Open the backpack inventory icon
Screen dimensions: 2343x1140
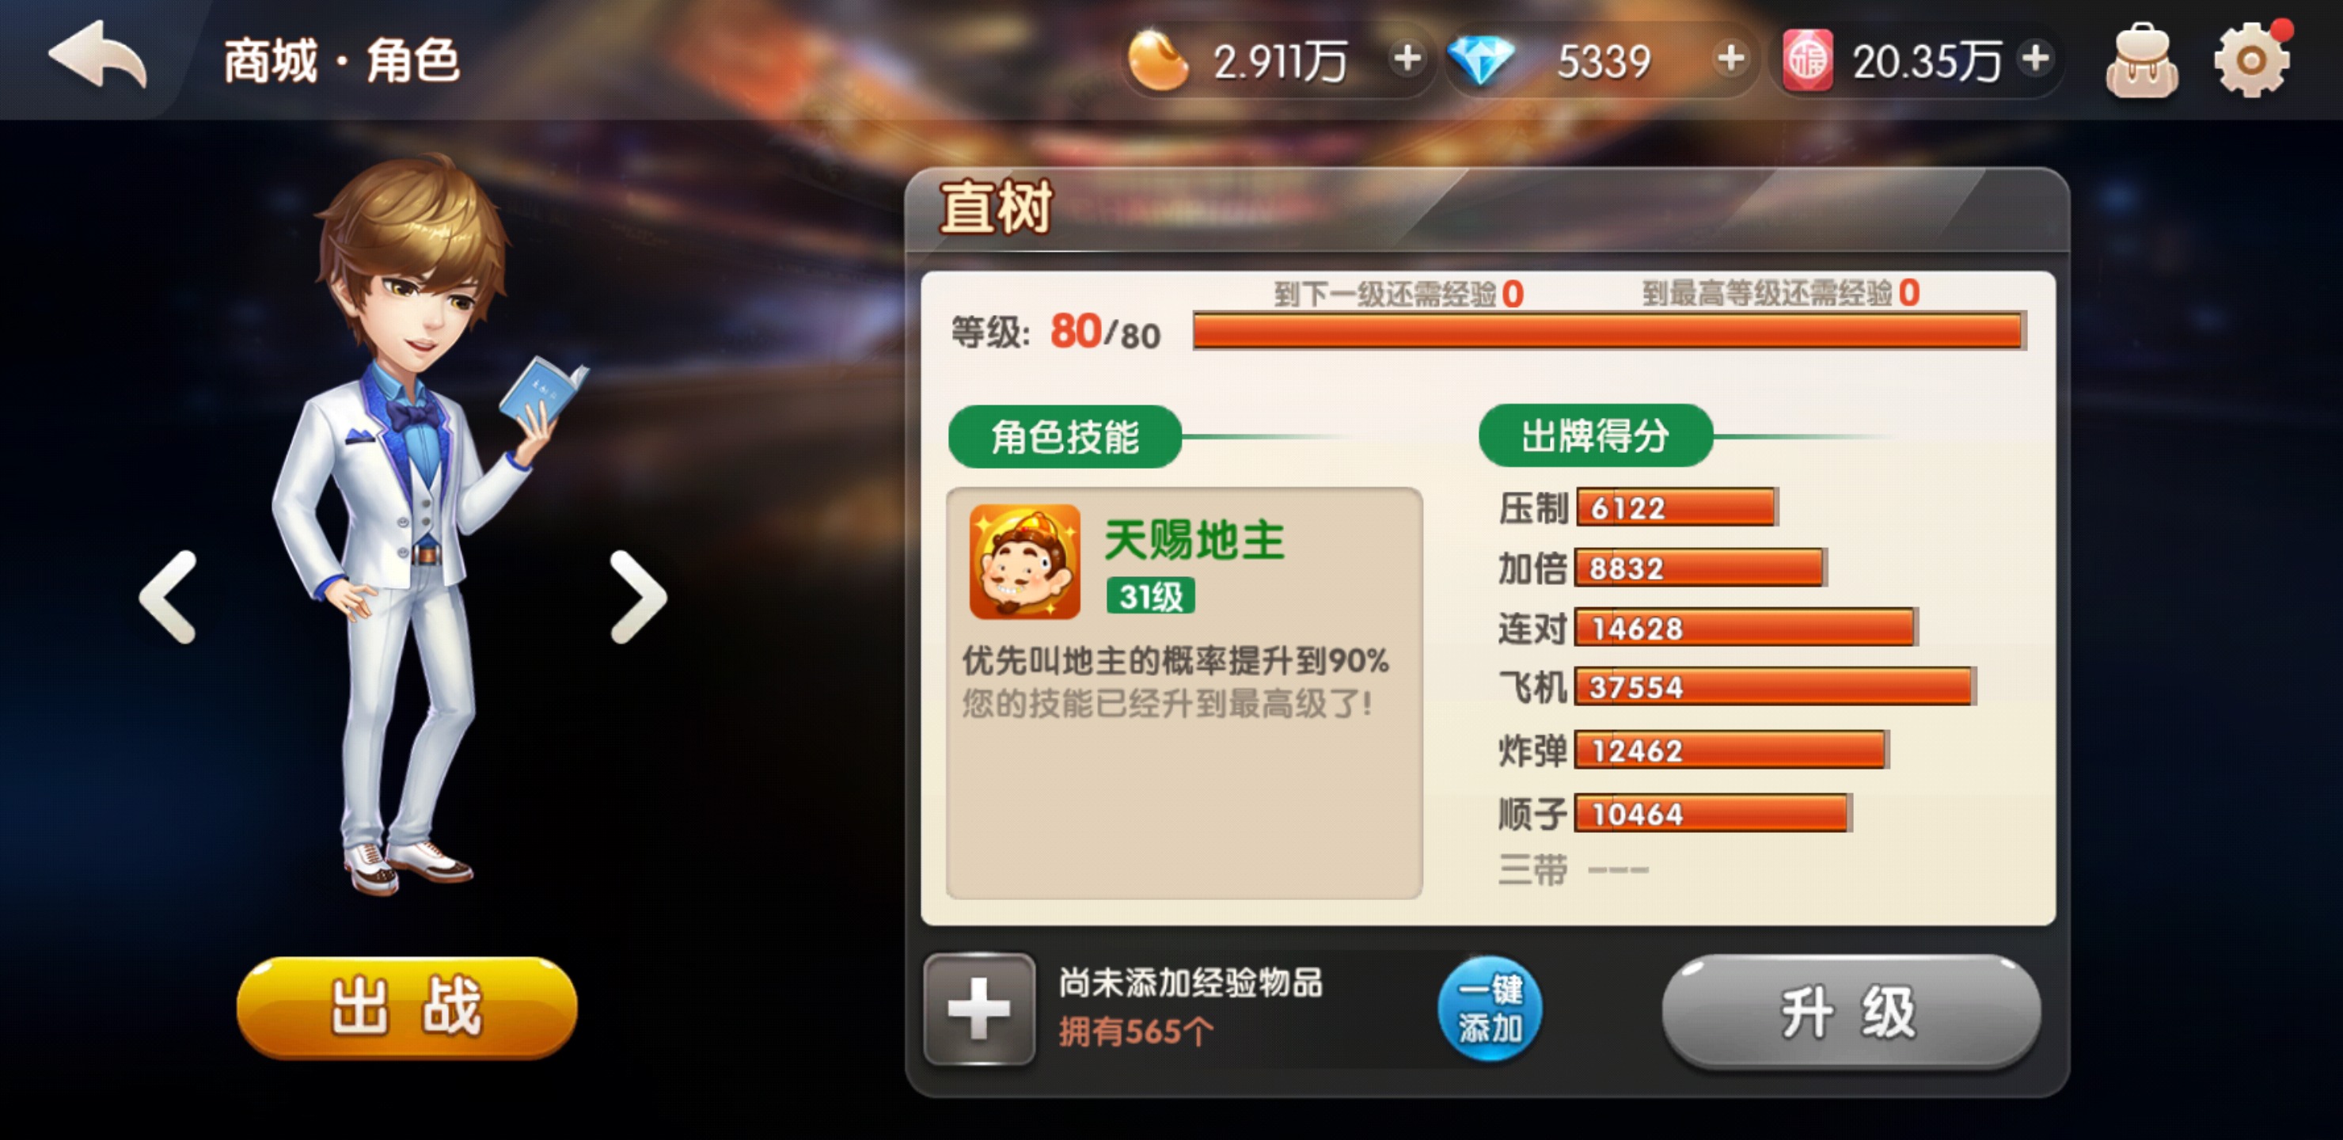point(2142,60)
